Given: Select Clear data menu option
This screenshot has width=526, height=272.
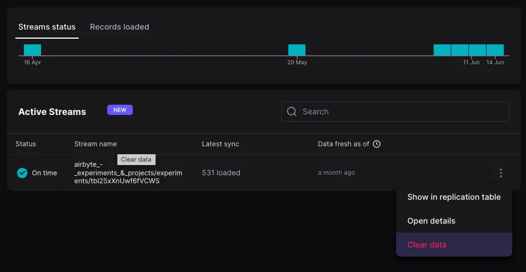Looking at the screenshot, I should 454,245.
